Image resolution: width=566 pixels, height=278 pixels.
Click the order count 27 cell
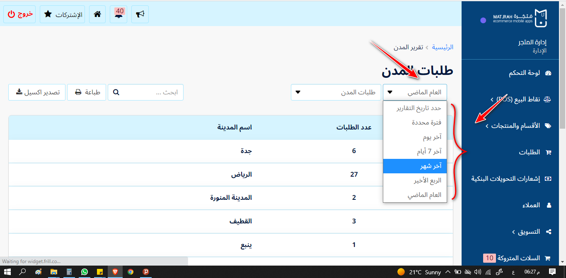[354, 175]
